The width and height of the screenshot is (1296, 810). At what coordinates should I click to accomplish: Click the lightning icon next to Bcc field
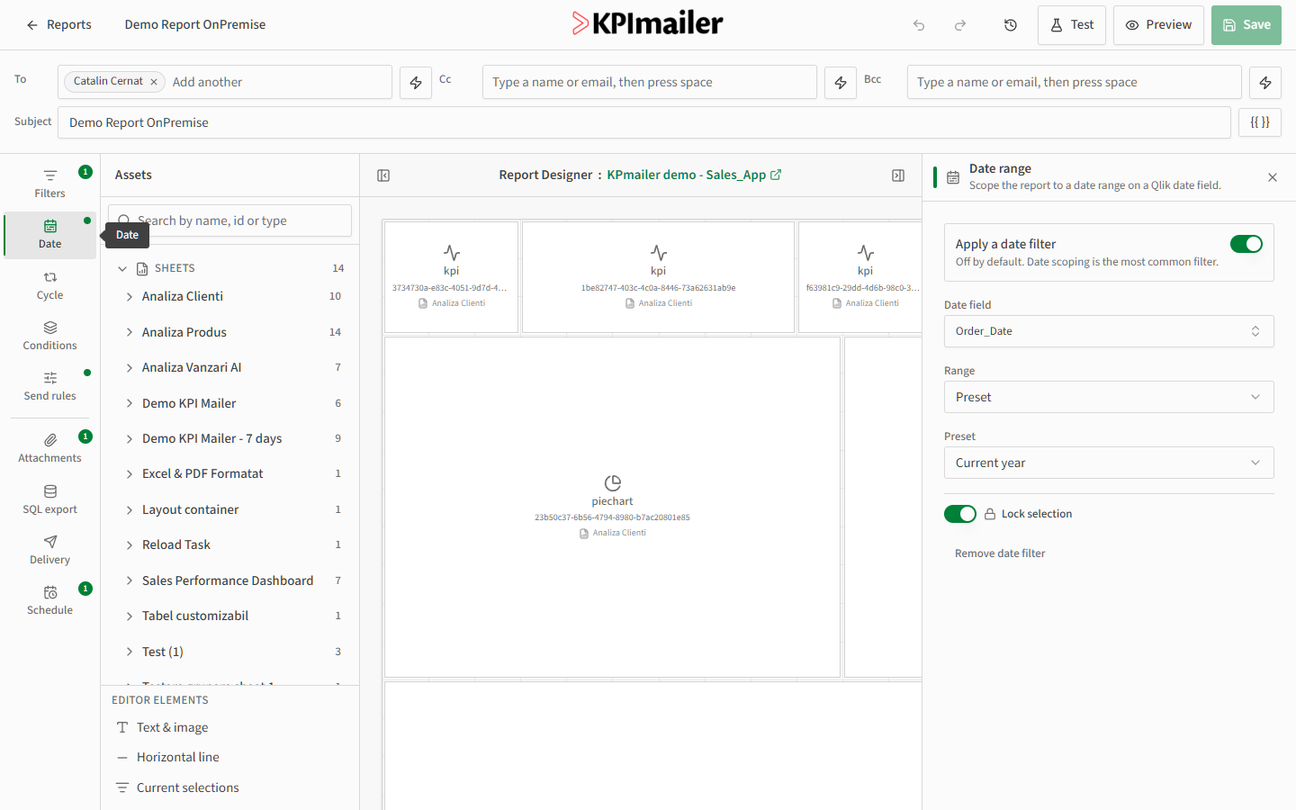click(x=1265, y=82)
